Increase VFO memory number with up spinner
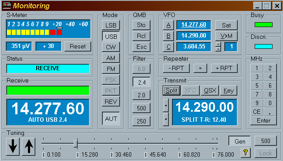 point(218,45)
